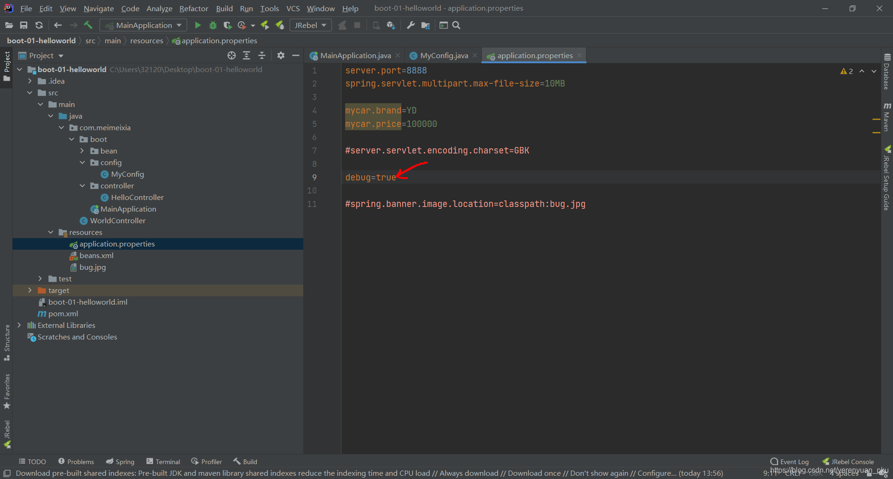The width and height of the screenshot is (893, 479).
Task: Navigate back with the left arrow icon
Action: pos(58,25)
